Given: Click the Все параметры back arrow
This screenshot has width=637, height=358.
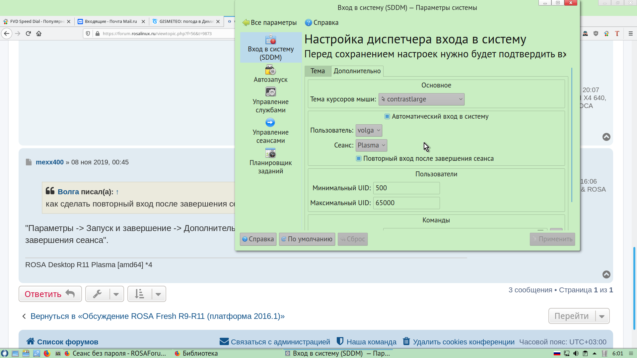Looking at the screenshot, I should click(x=246, y=23).
